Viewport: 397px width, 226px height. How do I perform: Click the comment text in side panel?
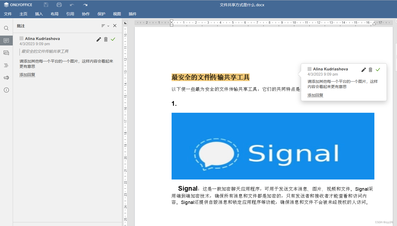click(66, 64)
